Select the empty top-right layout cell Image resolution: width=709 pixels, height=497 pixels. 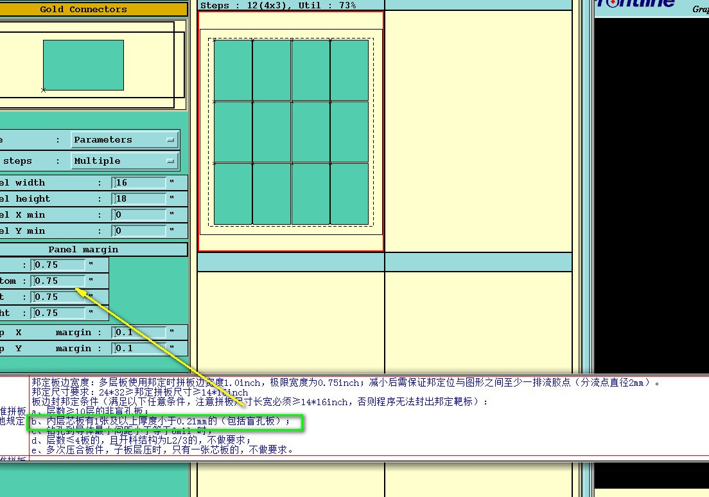click(478, 131)
